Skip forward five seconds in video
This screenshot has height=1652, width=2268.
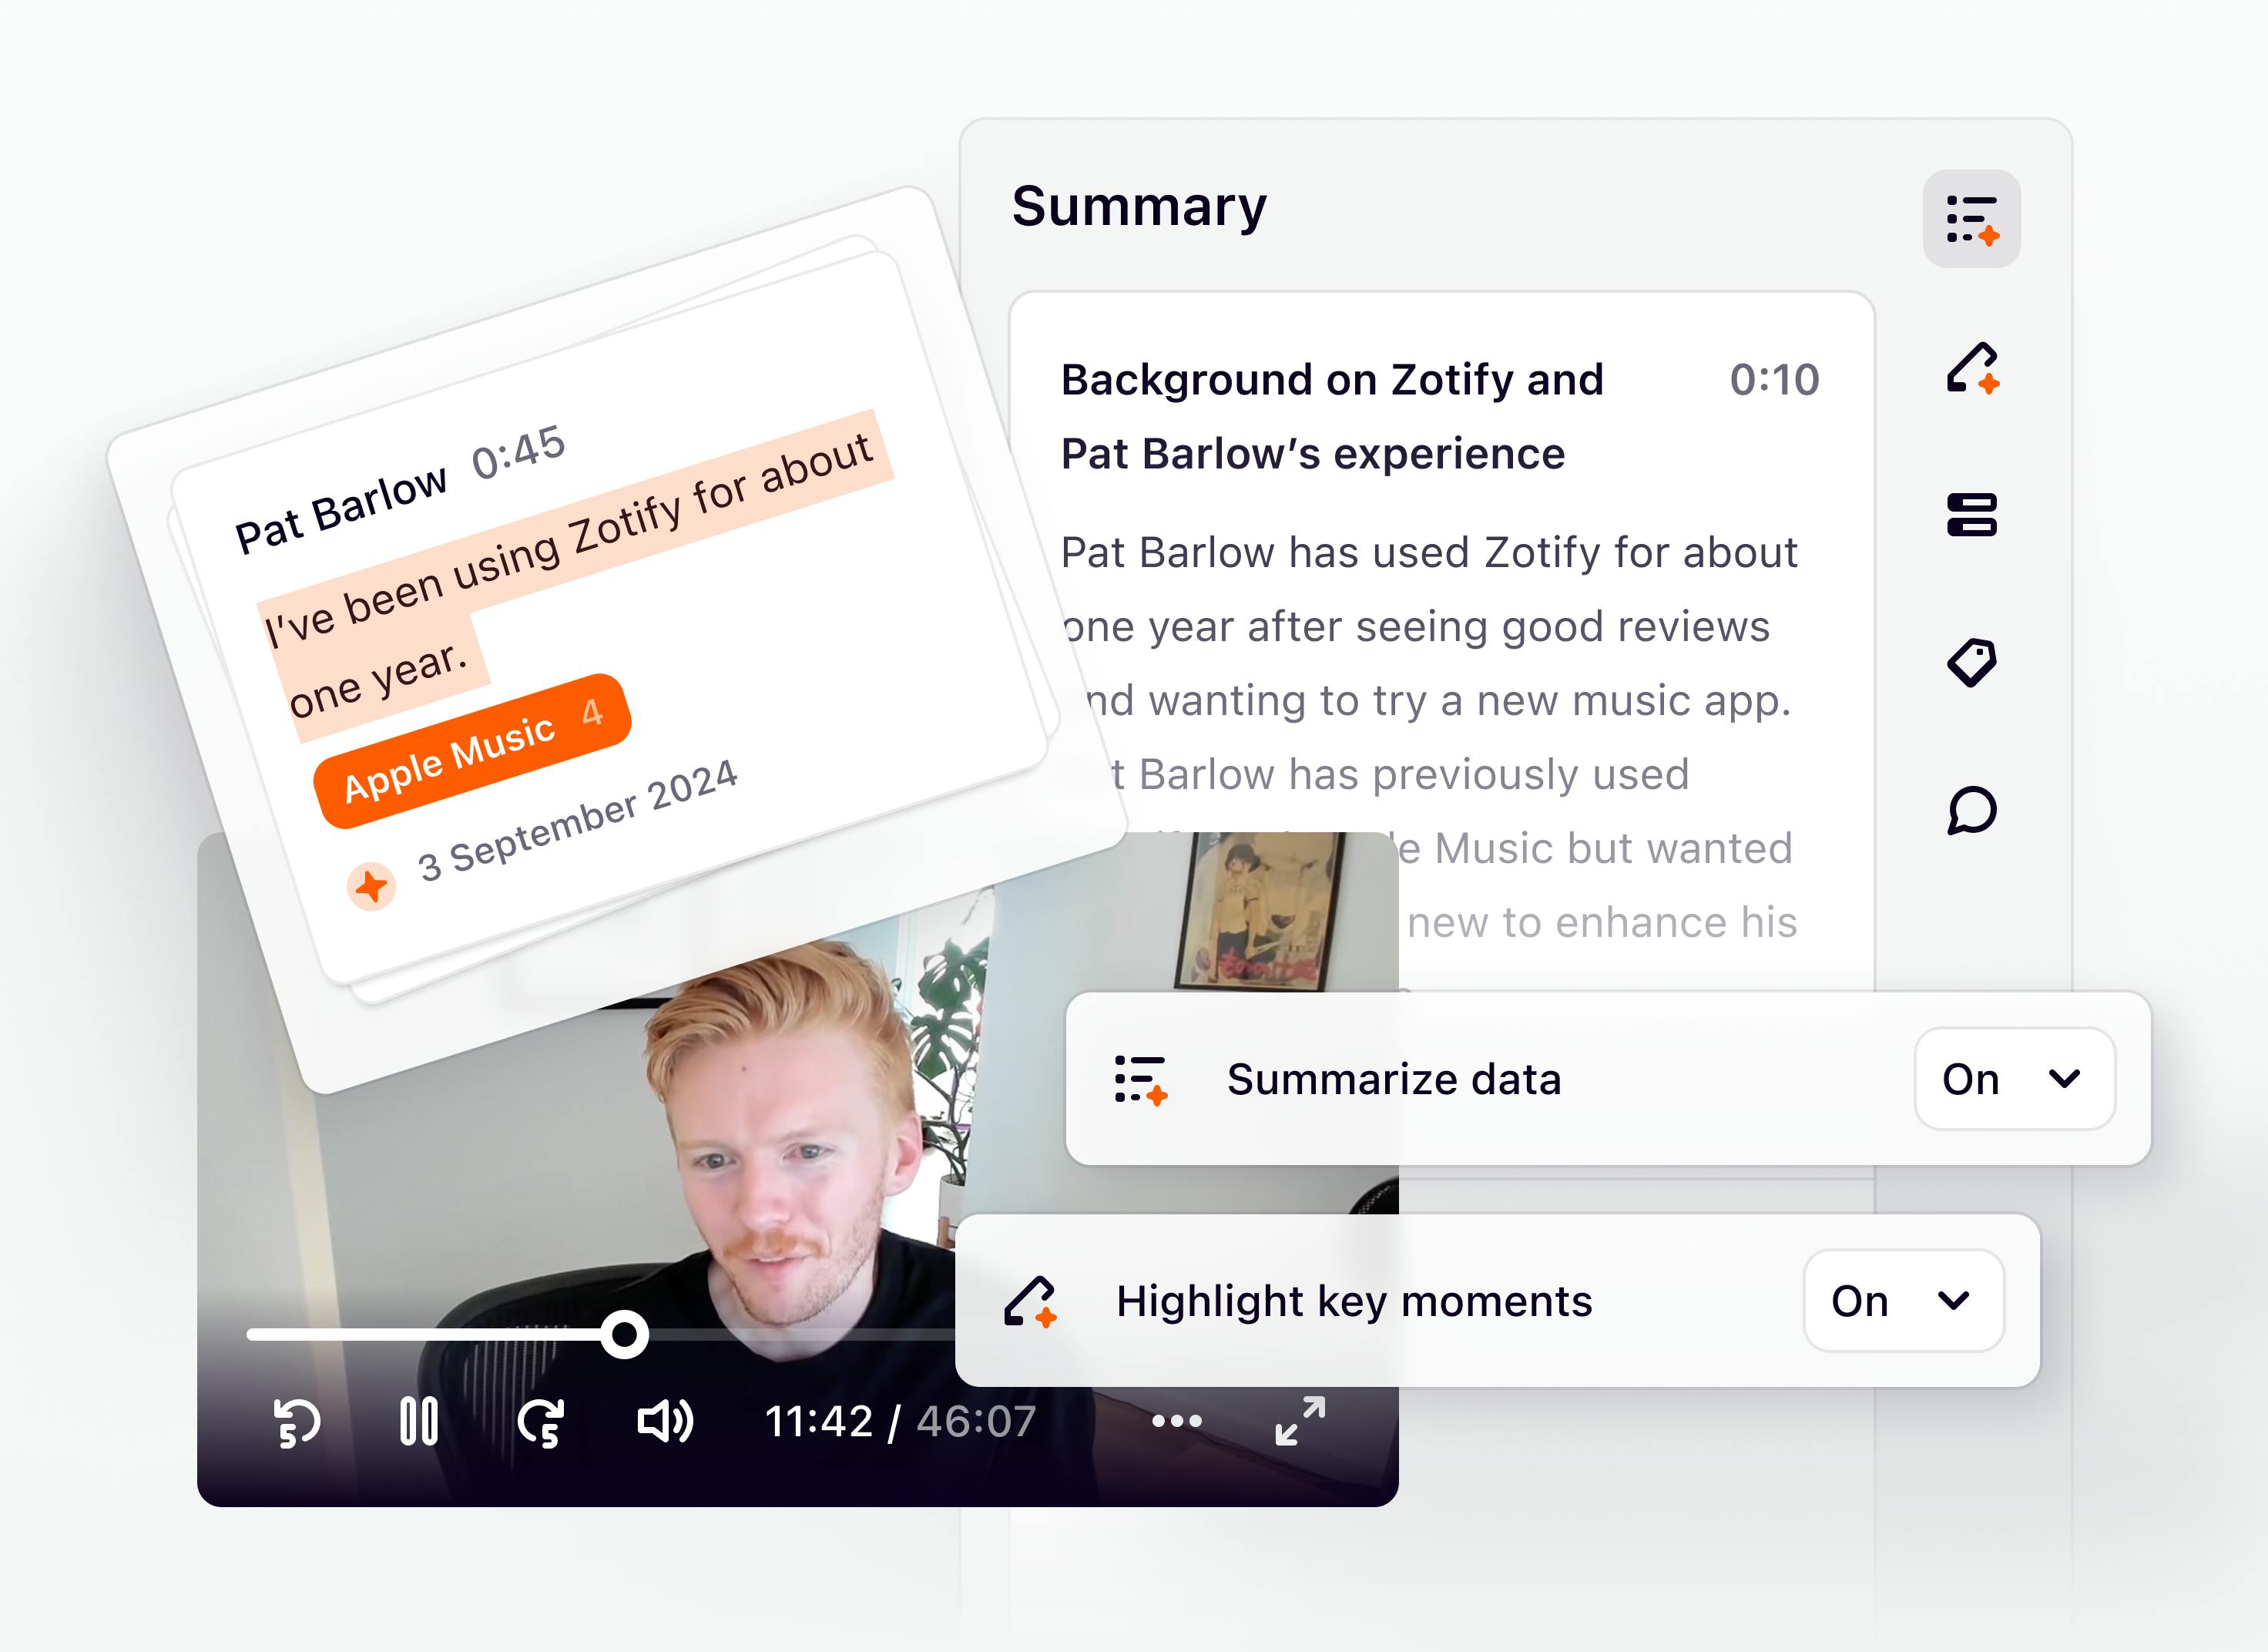(541, 1421)
